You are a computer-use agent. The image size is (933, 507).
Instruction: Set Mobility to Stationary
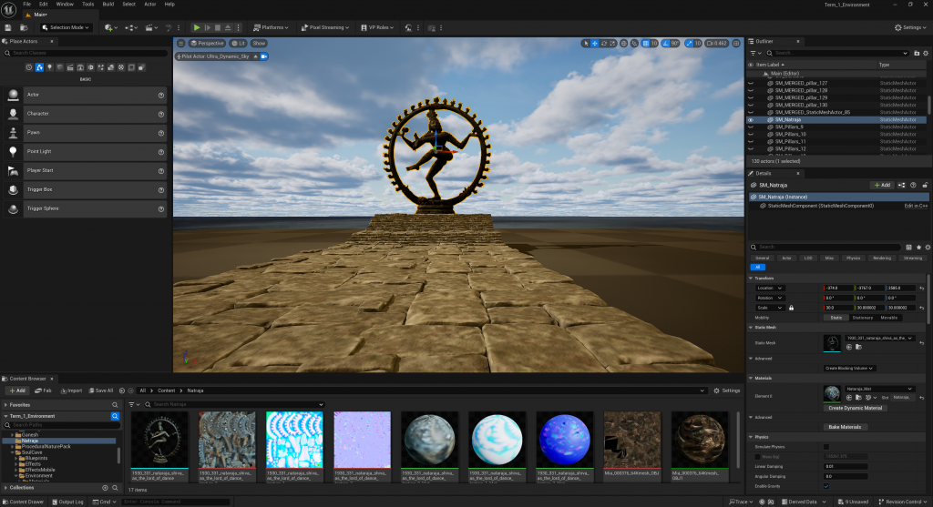pyautogui.click(x=862, y=318)
